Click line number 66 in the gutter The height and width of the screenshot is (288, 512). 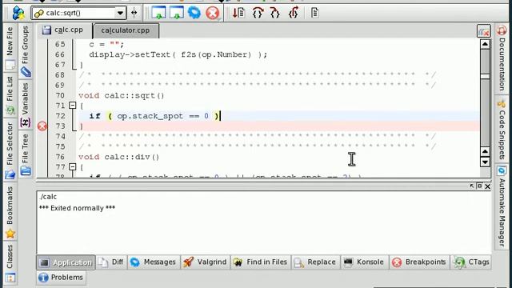pos(60,54)
